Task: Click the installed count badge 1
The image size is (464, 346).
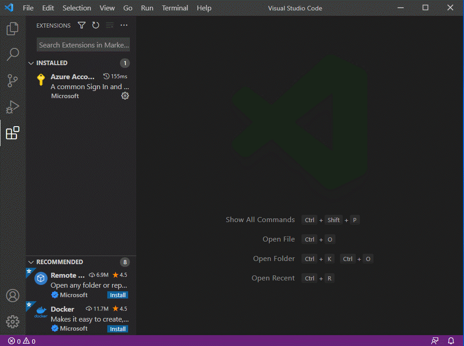Action: 125,63
